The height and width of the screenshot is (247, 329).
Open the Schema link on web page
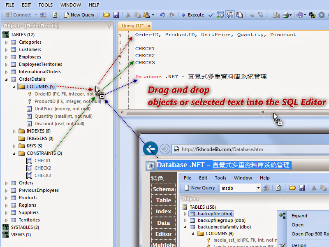(163, 189)
